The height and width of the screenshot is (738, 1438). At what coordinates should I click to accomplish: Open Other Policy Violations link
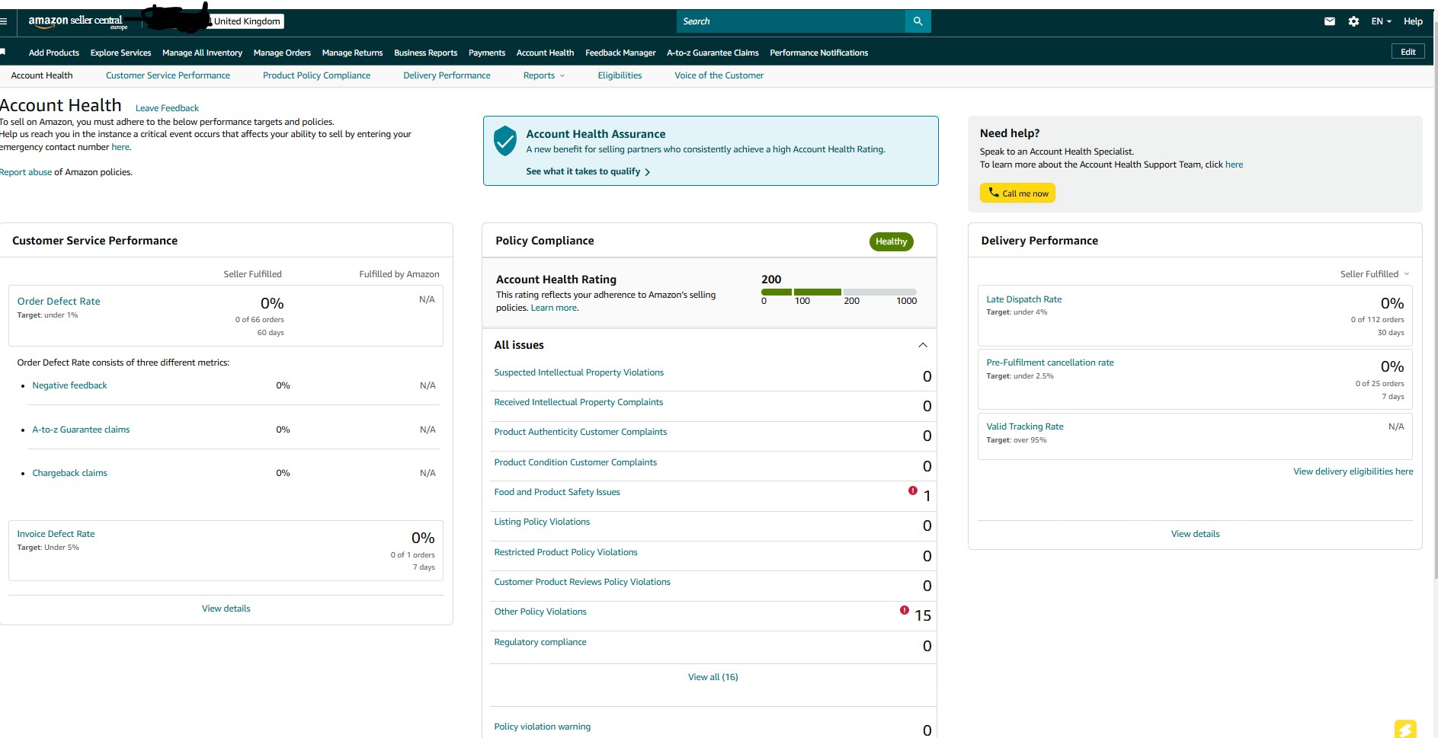pos(540,612)
